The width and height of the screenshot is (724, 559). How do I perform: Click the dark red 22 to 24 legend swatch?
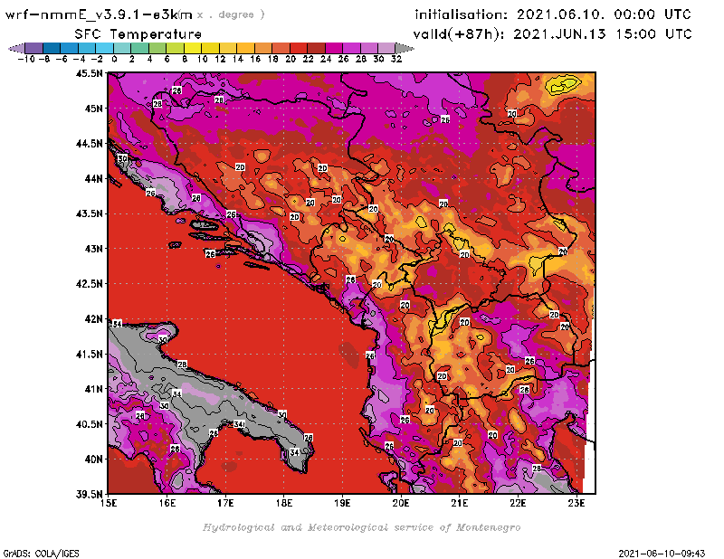click(x=316, y=48)
